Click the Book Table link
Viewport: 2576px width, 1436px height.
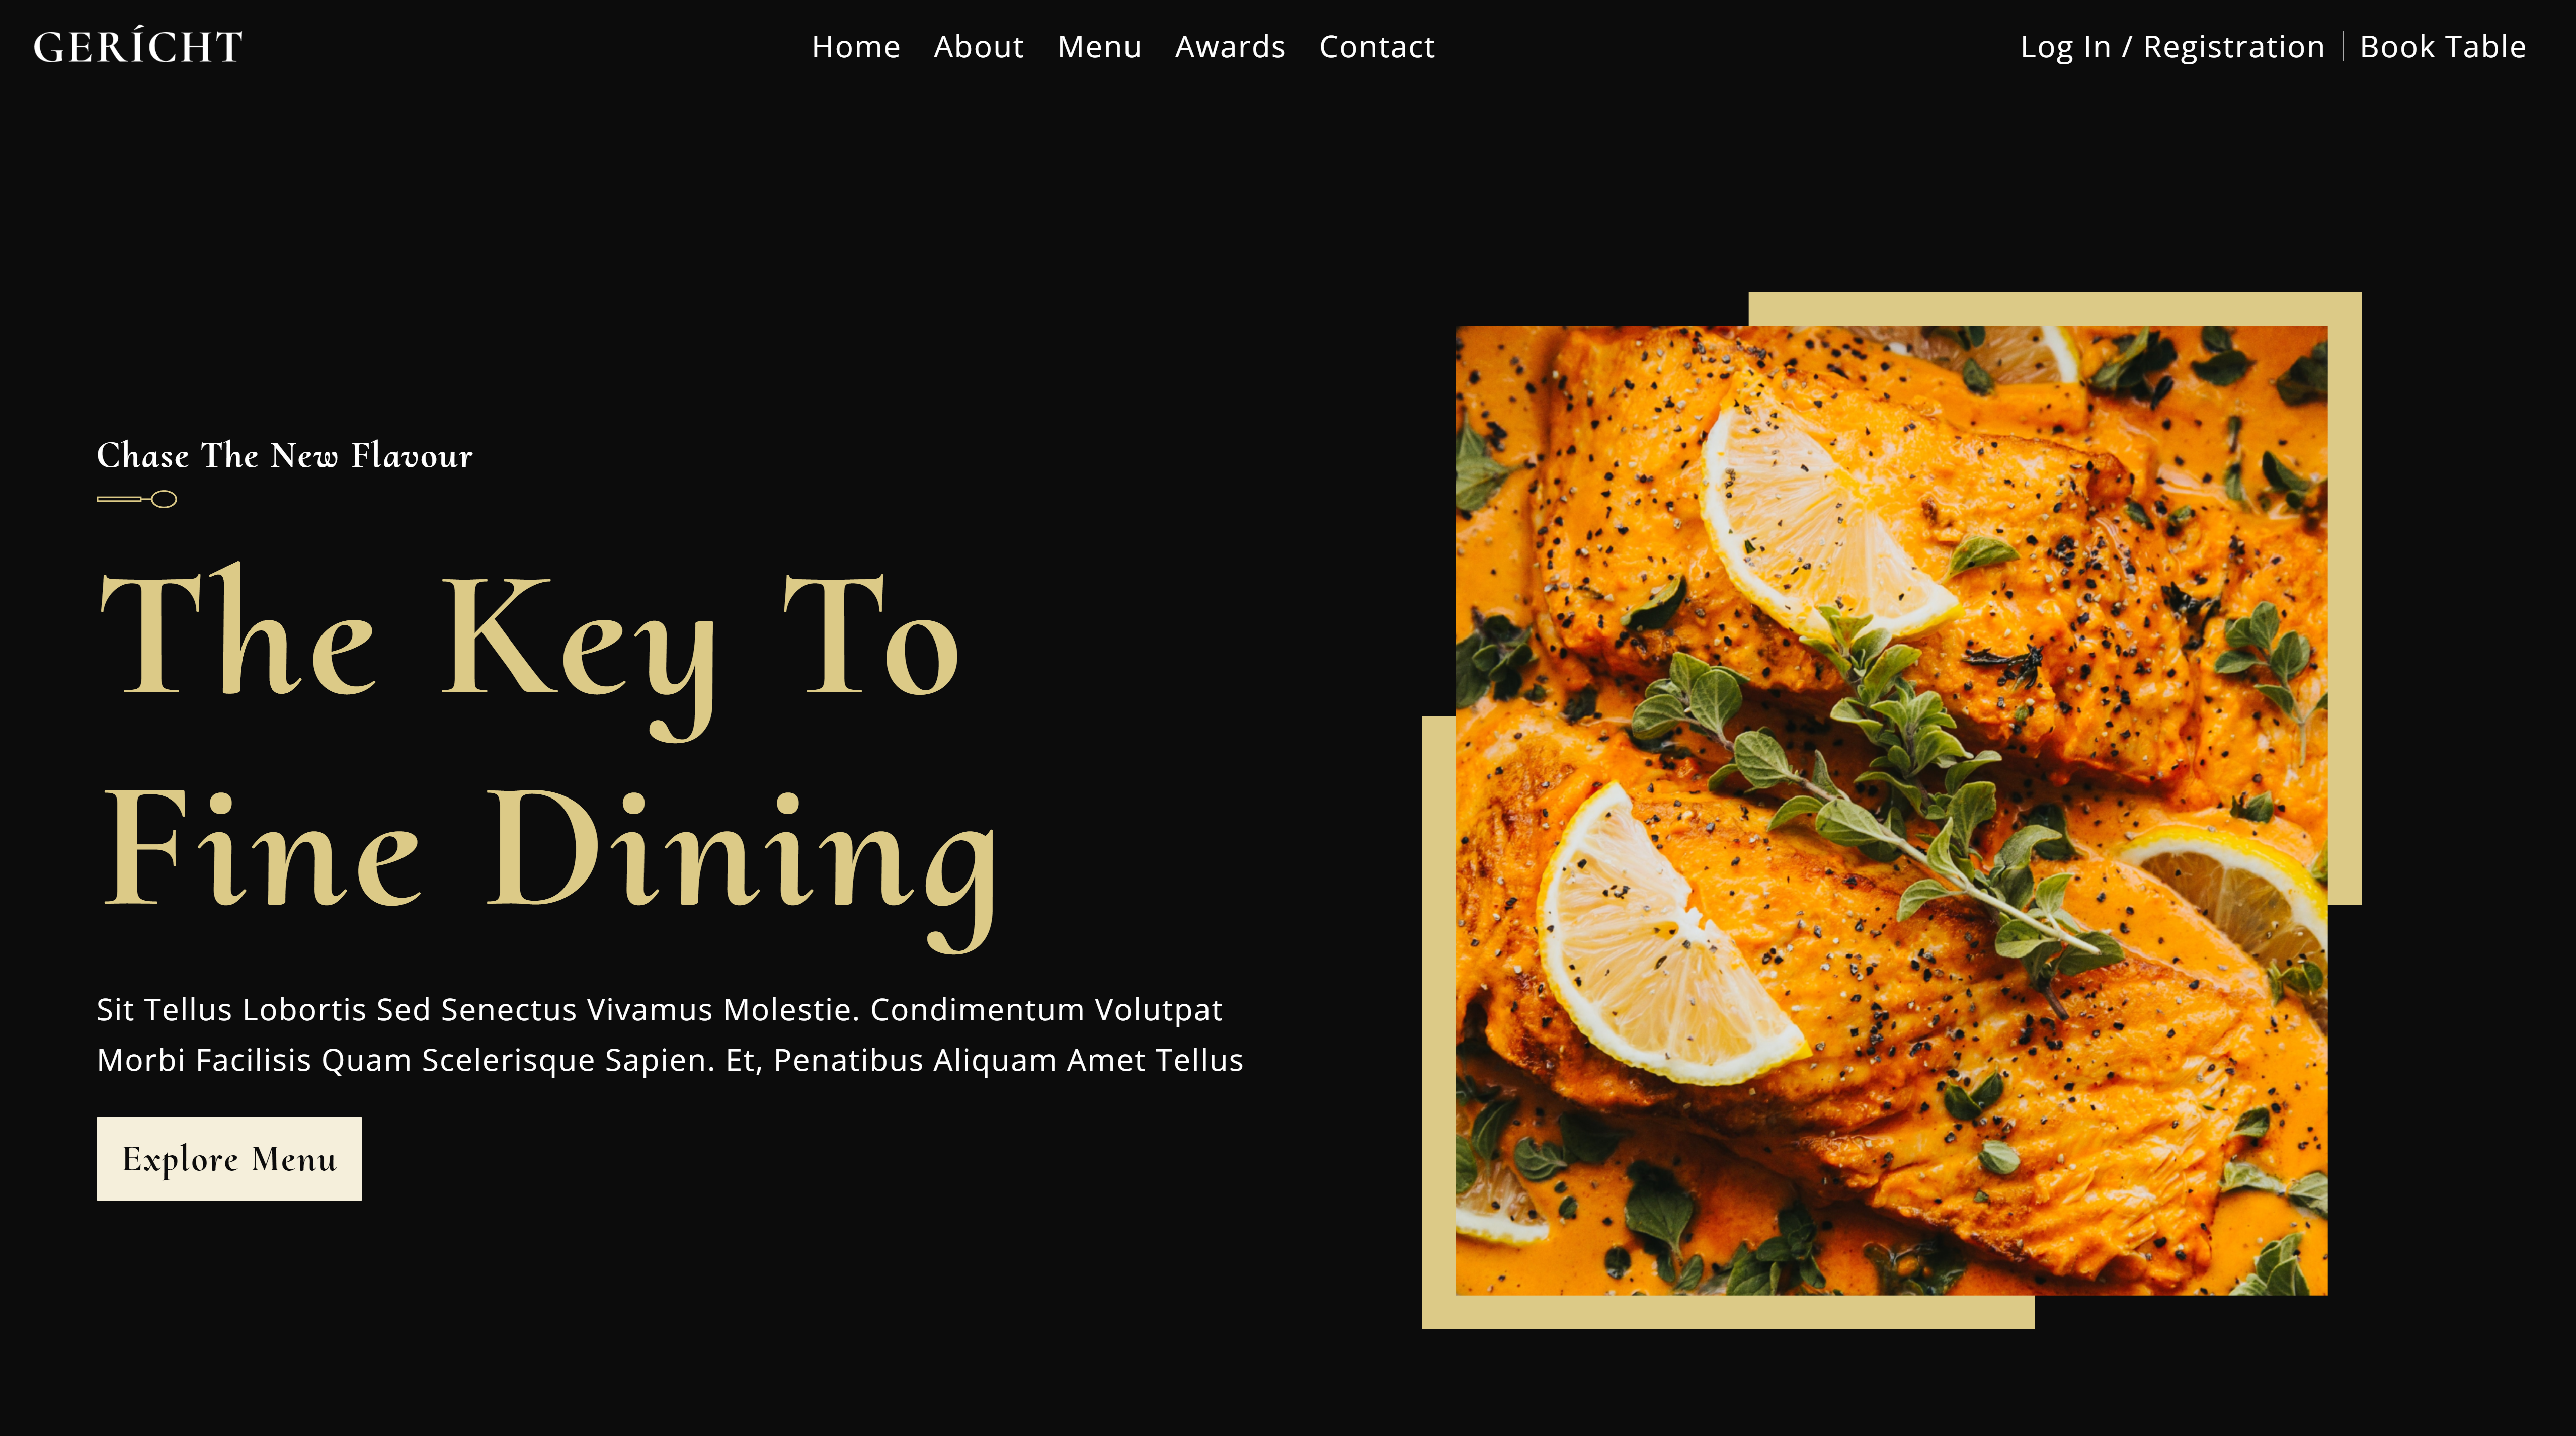(x=2443, y=47)
